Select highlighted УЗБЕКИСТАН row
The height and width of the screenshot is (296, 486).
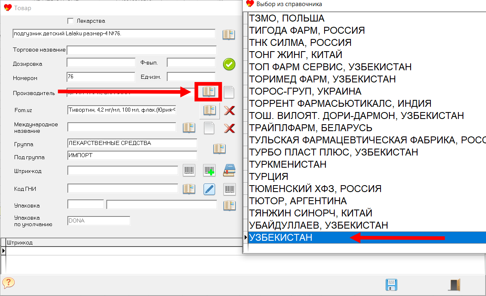click(x=367, y=238)
